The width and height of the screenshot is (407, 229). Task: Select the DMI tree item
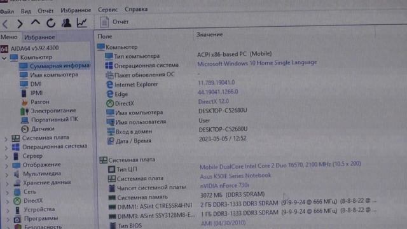click(x=31, y=84)
